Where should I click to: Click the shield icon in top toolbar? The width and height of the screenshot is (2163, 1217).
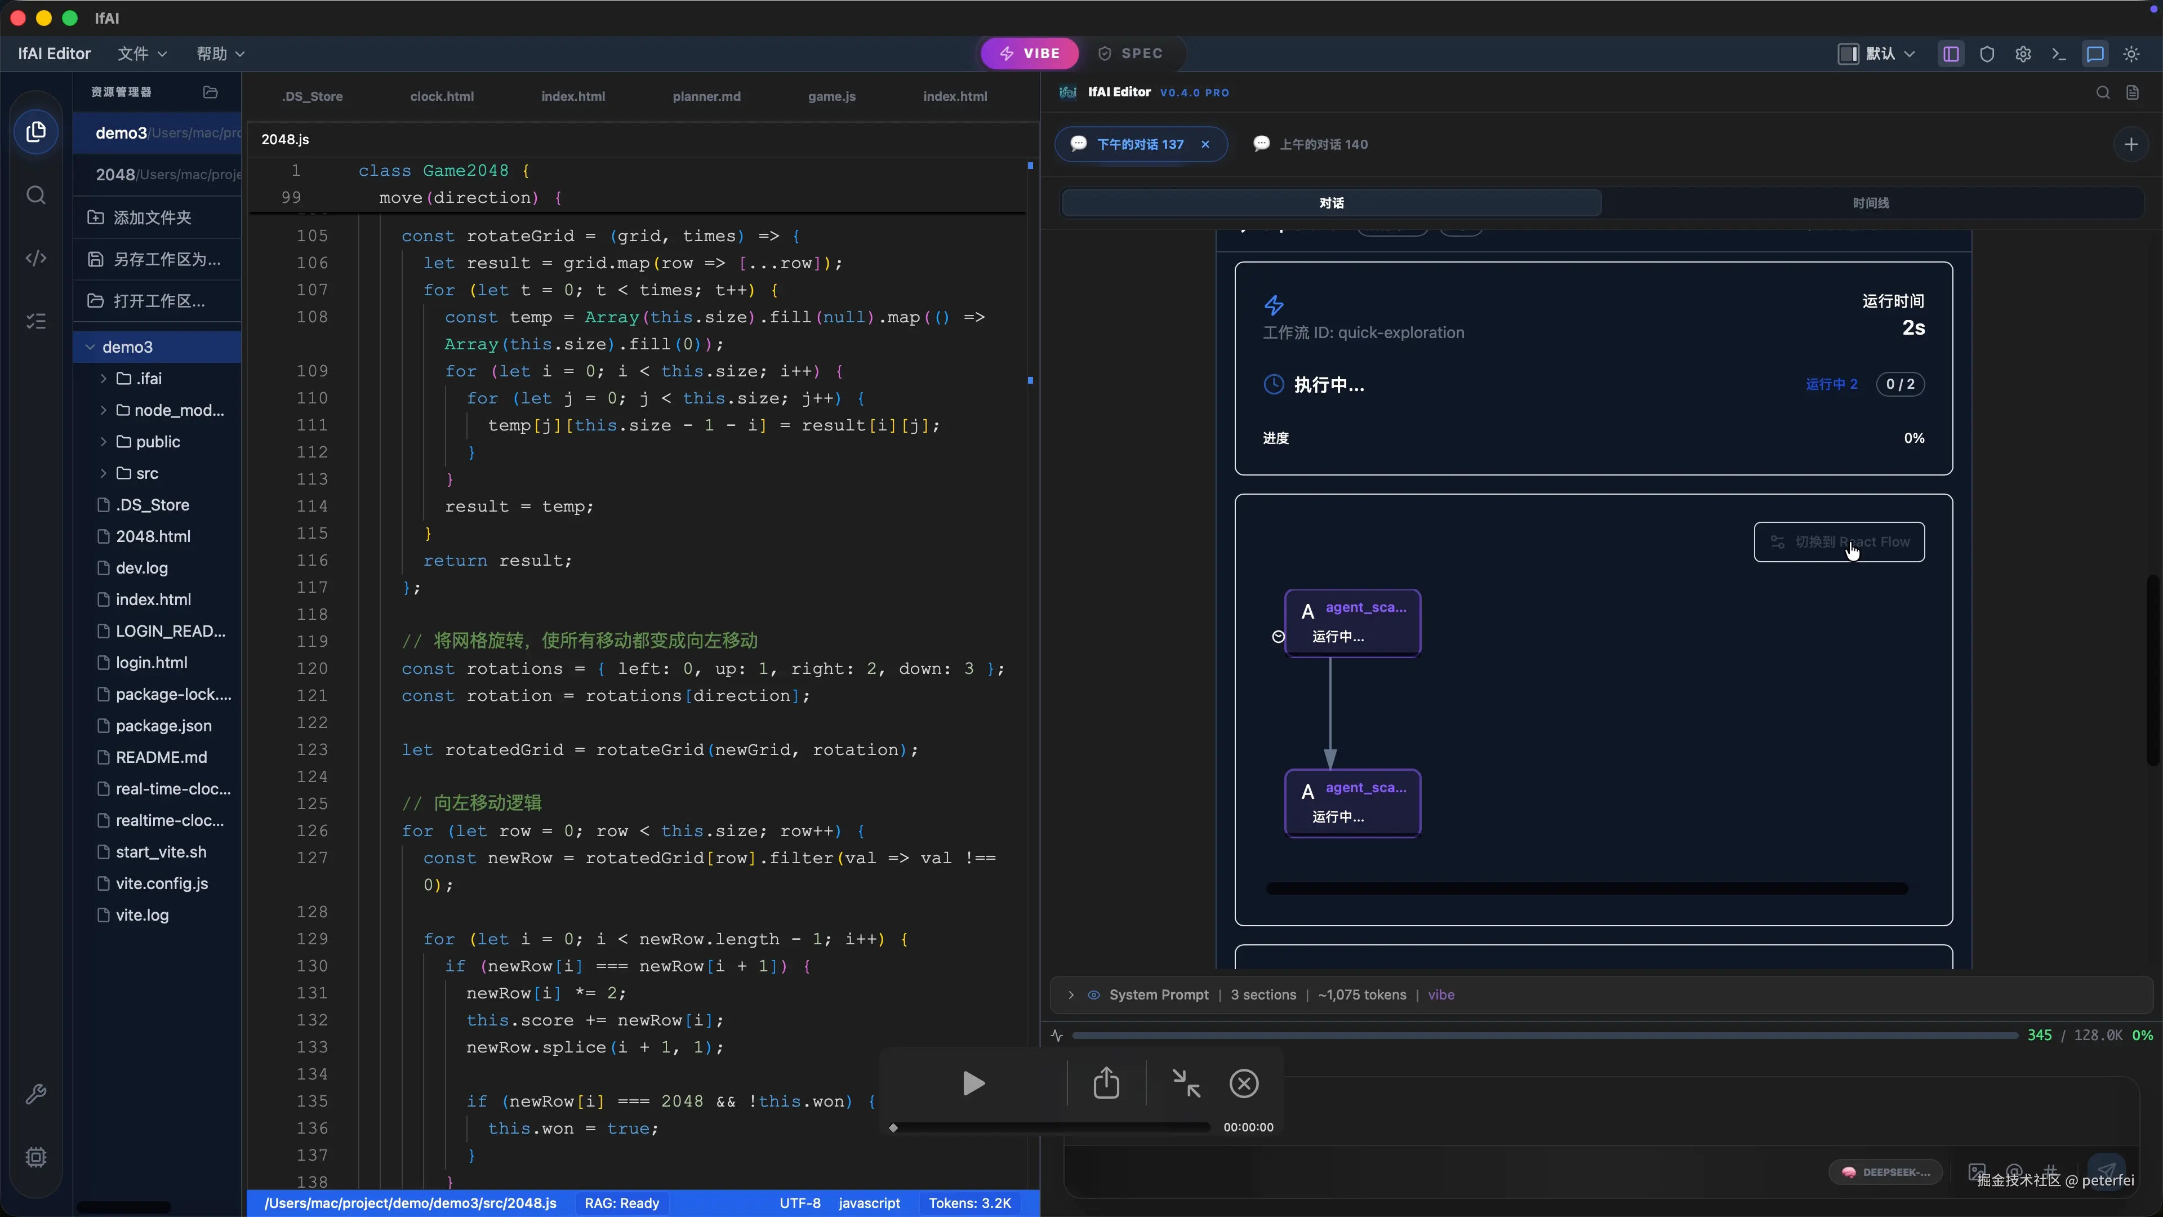(x=1987, y=54)
